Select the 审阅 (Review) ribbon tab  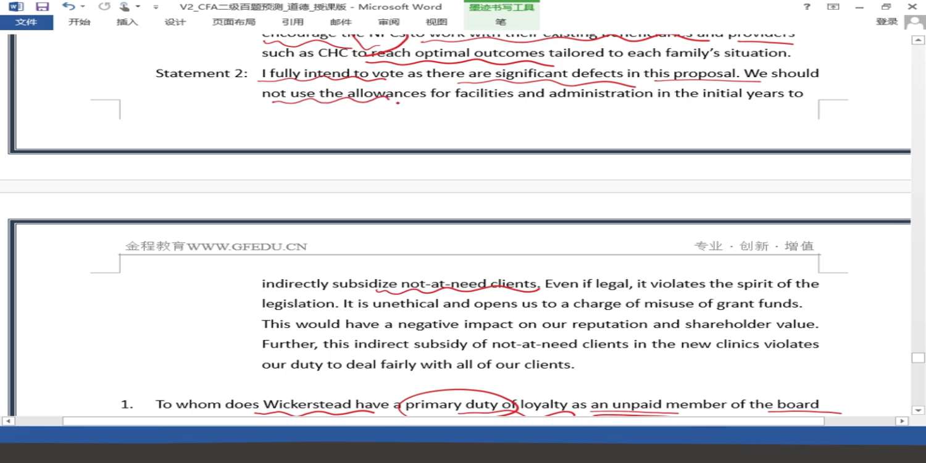pyautogui.click(x=389, y=22)
